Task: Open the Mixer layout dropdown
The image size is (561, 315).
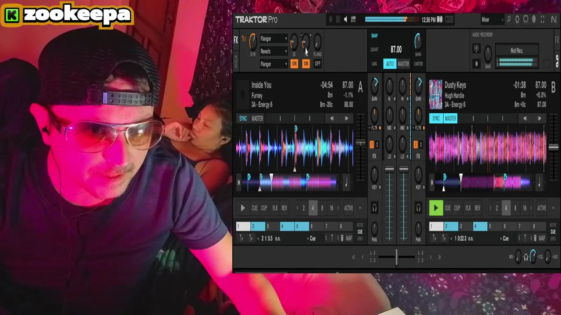Action: (x=492, y=20)
